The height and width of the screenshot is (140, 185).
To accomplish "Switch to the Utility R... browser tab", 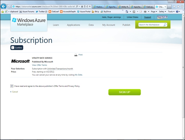I will click(x=124, y=7).
